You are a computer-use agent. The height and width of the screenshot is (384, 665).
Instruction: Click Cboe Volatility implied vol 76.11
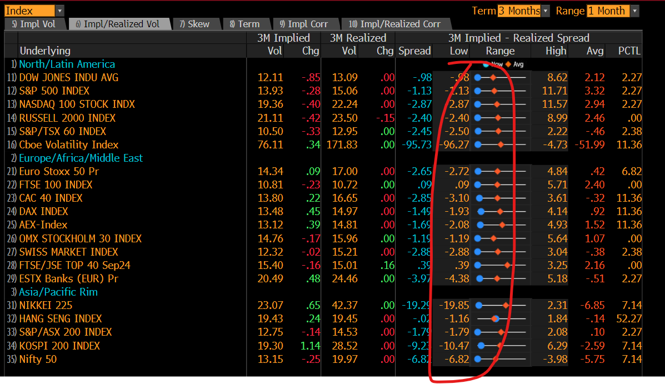click(x=270, y=144)
